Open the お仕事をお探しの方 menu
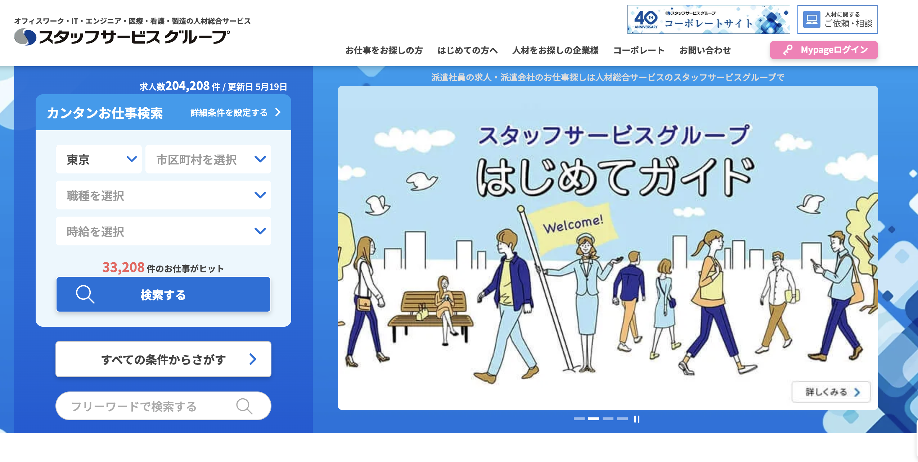Screen dimensions: 918x462 coord(384,50)
